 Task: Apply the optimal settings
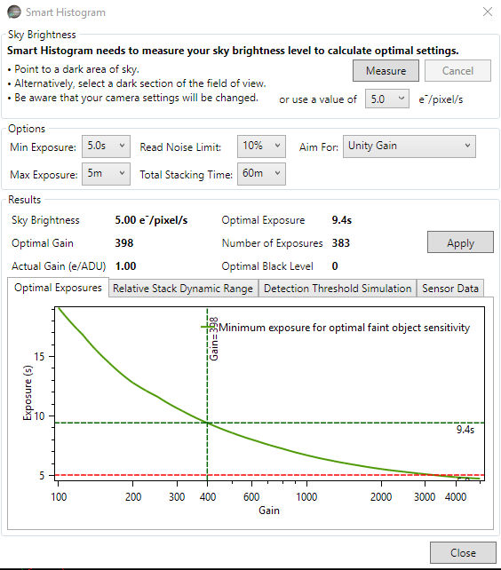pyautogui.click(x=460, y=242)
